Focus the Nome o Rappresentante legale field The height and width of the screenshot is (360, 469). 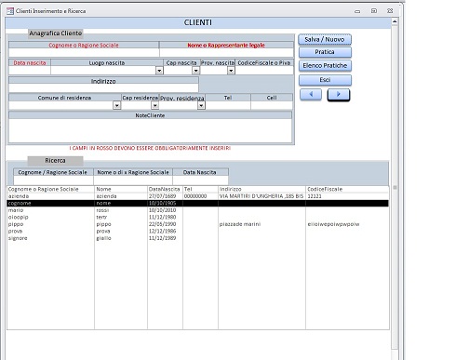pos(226,53)
